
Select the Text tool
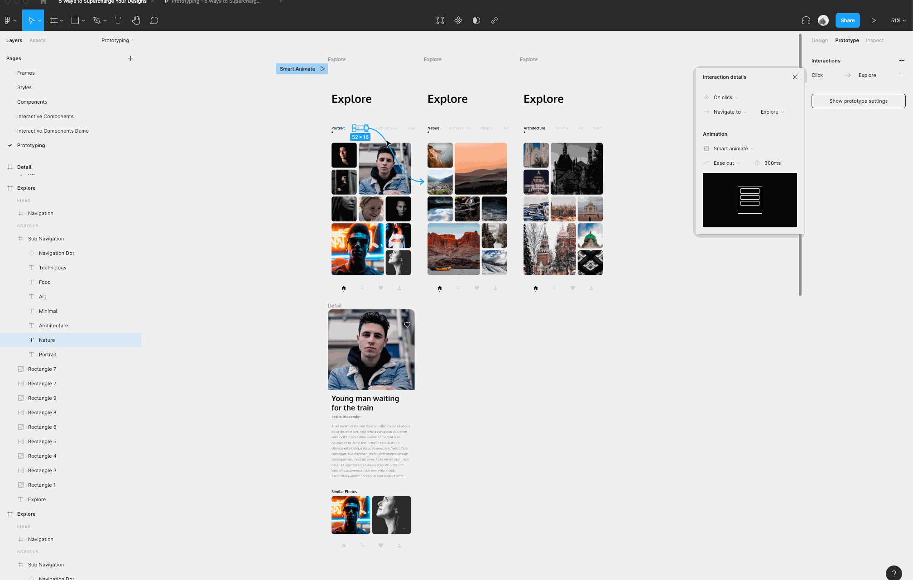click(118, 20)
